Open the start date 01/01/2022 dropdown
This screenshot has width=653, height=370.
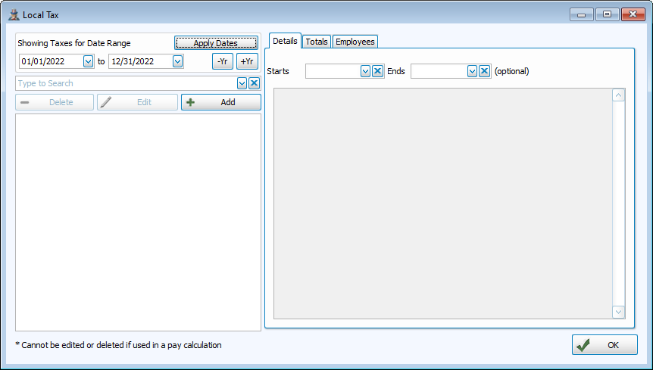point(88,62)
